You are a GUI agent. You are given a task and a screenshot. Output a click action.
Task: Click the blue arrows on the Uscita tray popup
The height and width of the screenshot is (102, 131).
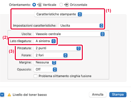(102, 34)
